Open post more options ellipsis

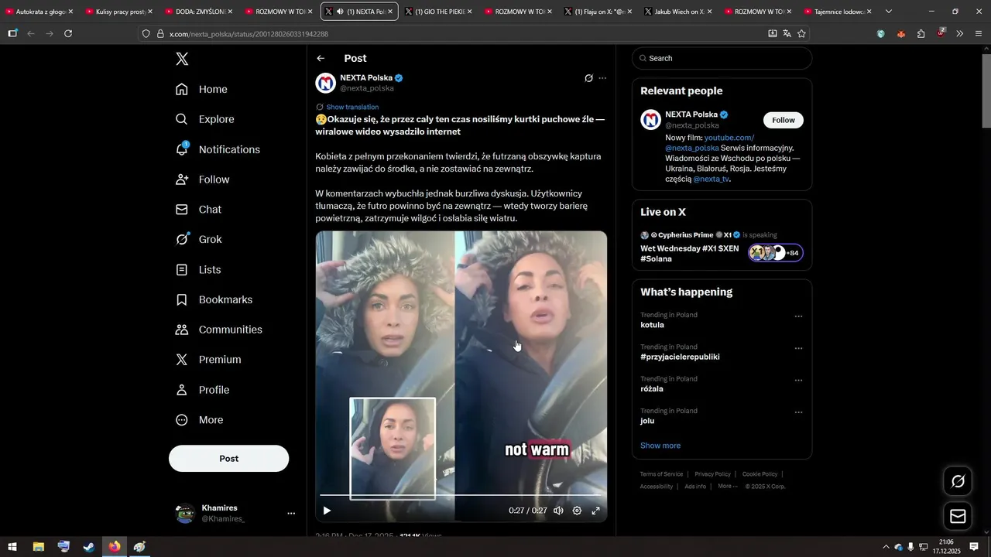tap(602, 78)
